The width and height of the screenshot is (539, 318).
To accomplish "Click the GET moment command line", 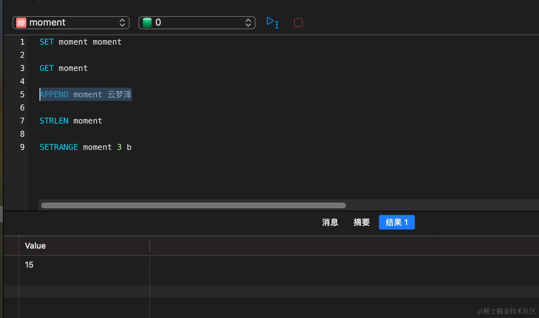I will point(64,68).
